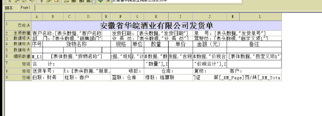Select column K header

(233, 17)
